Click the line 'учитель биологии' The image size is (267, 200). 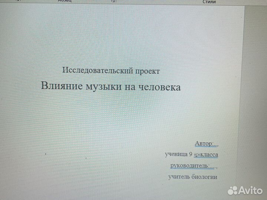click(193, 177)
